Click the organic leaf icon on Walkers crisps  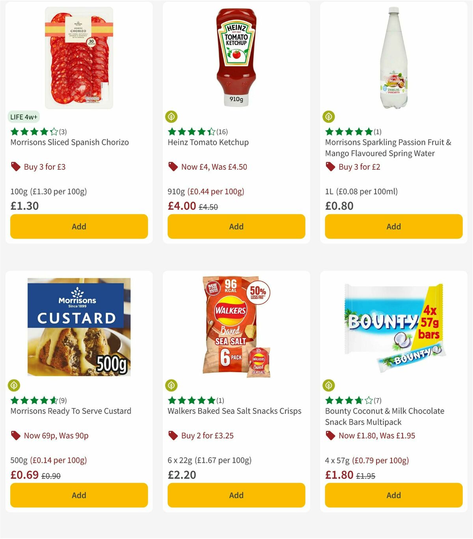point(172,385)
